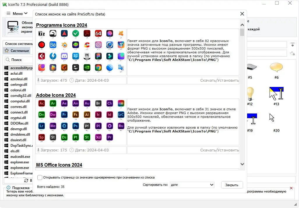Viewport: 299px width, 208px height.
Task: Select the Figma icon
Action: point(98,56)
